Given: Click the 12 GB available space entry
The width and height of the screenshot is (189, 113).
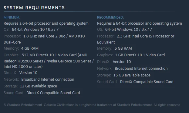Looking at the screenshot, I should [38, 86].
